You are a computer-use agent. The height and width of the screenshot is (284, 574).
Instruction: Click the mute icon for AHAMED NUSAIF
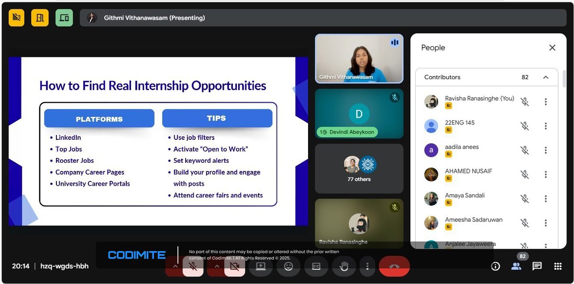(x=525, y=174)
